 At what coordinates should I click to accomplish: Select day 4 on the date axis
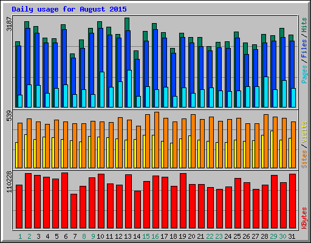[47, 236]
